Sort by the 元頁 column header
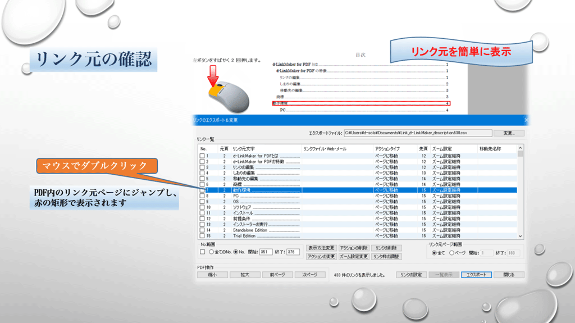The height and width of the screenshot is (323, 575). pos(223,149)
